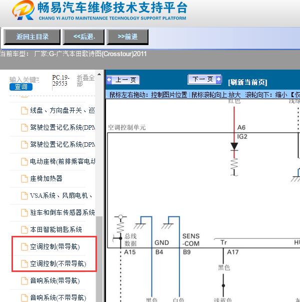300x302 pixels.
Task: Click the 总线数据 label in diagram
Action: pos(130,240)
